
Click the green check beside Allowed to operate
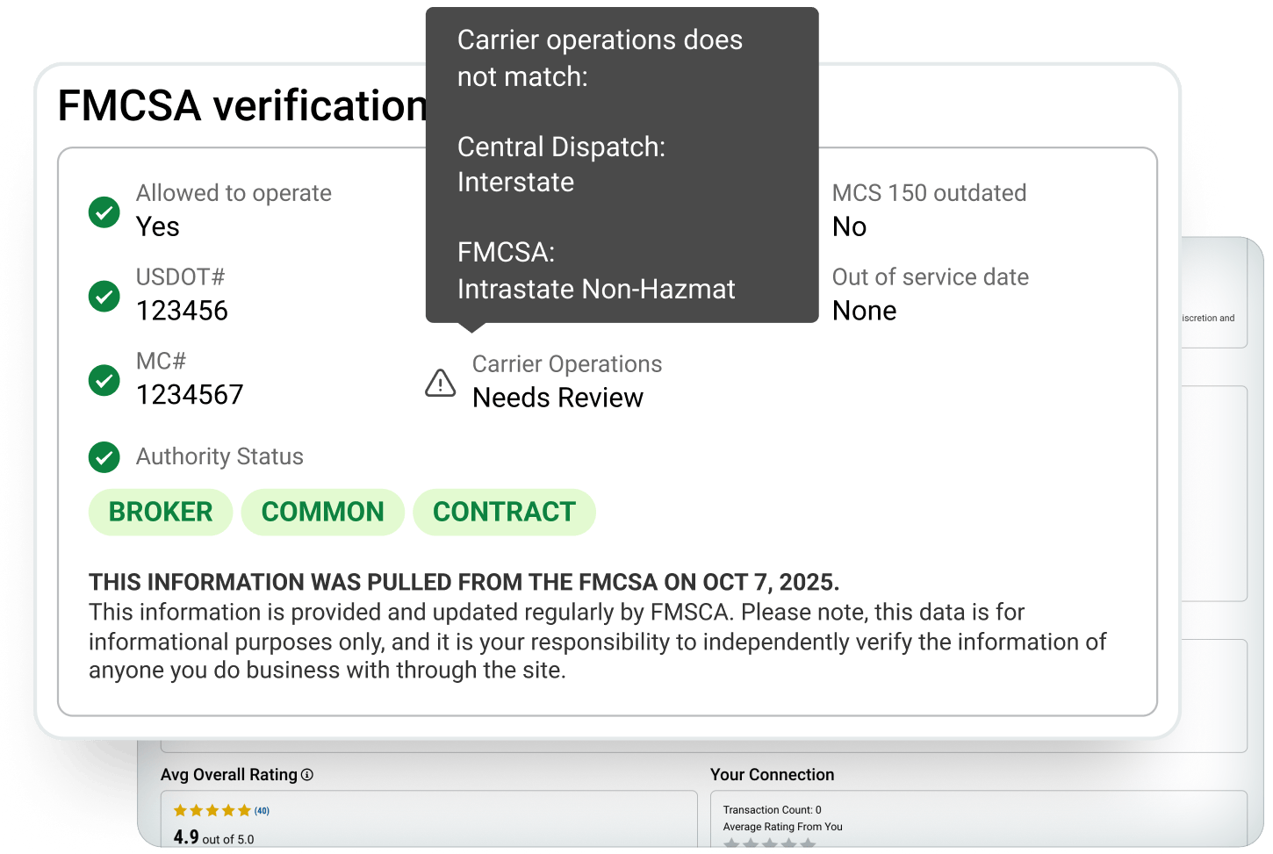(x=104, y=212)
